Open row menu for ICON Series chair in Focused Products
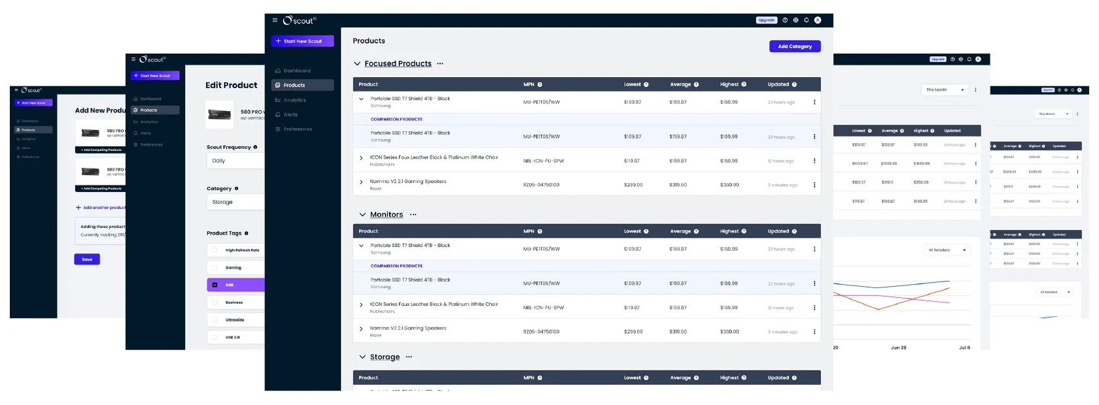This screenshot has width=1099, height=405. 814,161
